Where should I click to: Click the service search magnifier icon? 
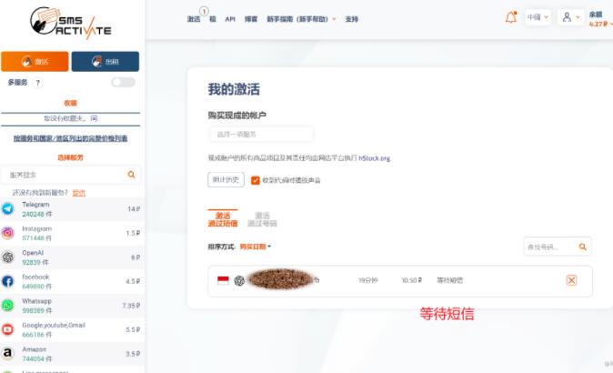(x=131, y=175)
